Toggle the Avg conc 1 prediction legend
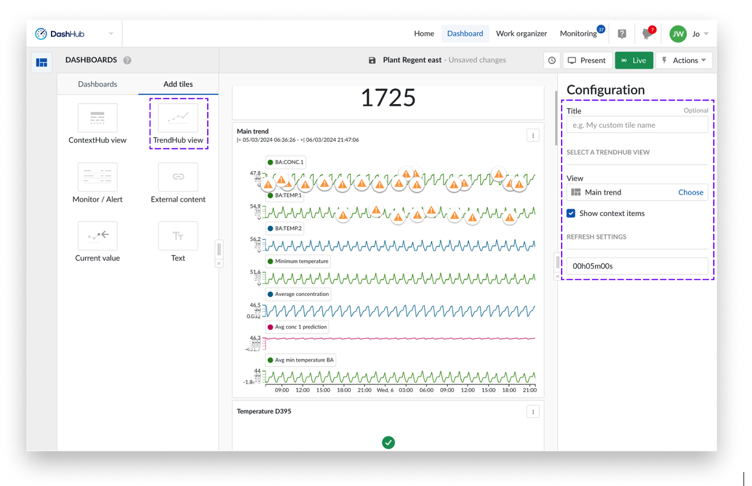This screenshot has height=486, width=752. [300, 326]
